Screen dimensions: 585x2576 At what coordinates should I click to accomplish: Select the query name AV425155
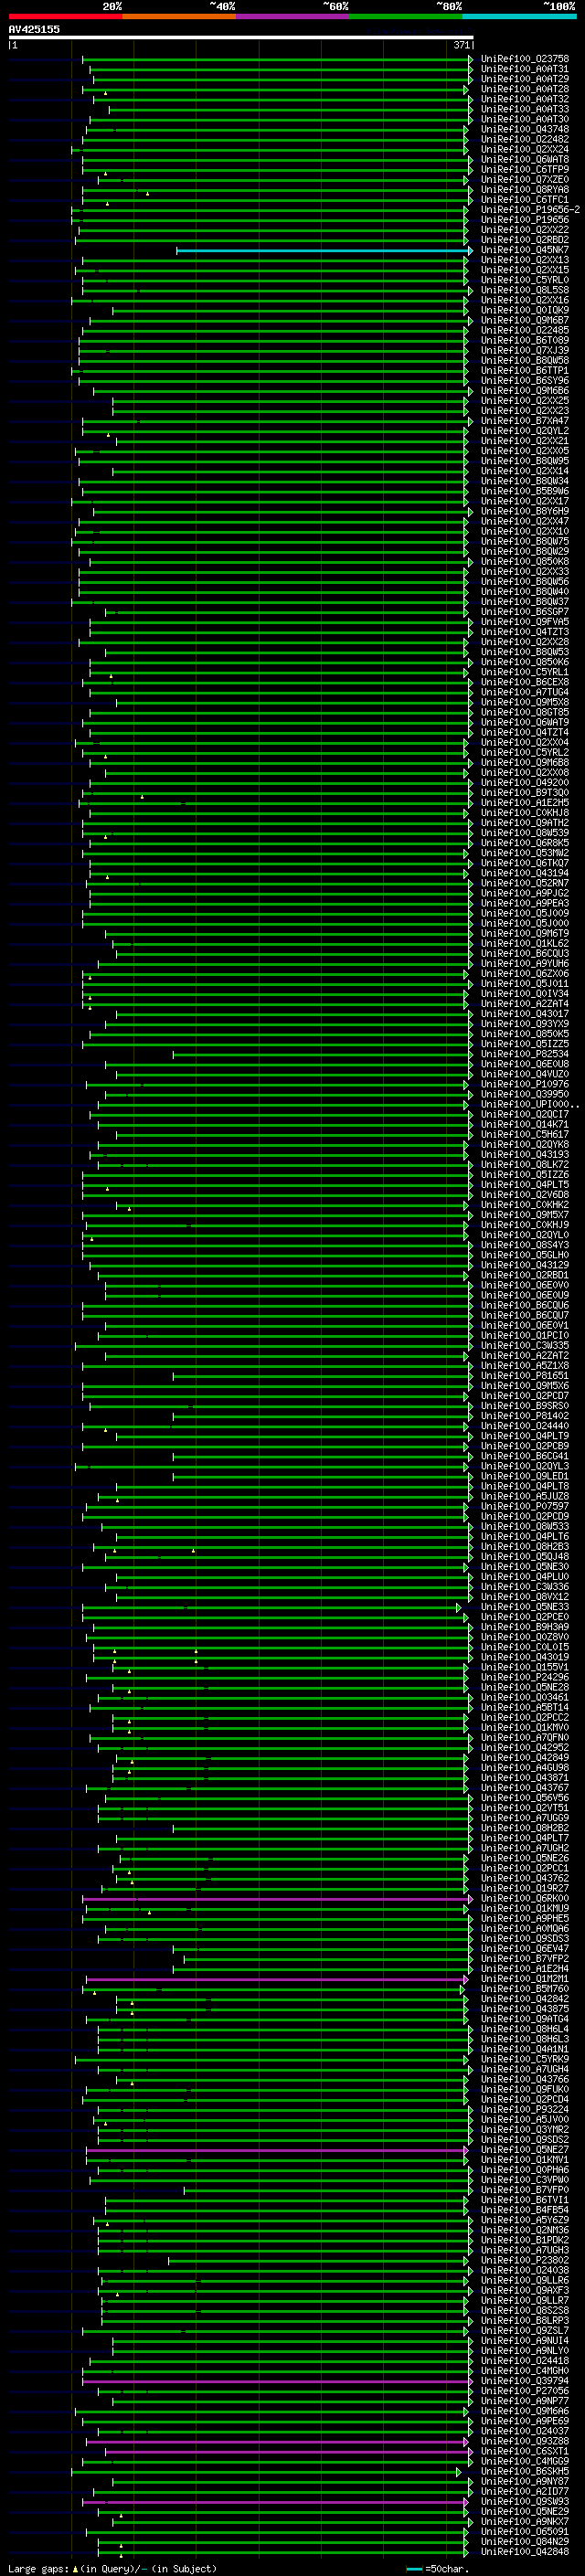click(x=34, y=29)
